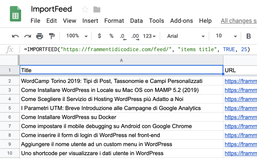The width and height of the screenshot is (257, 159).
Task: Open the Data menu
Action: click(136, 21)
